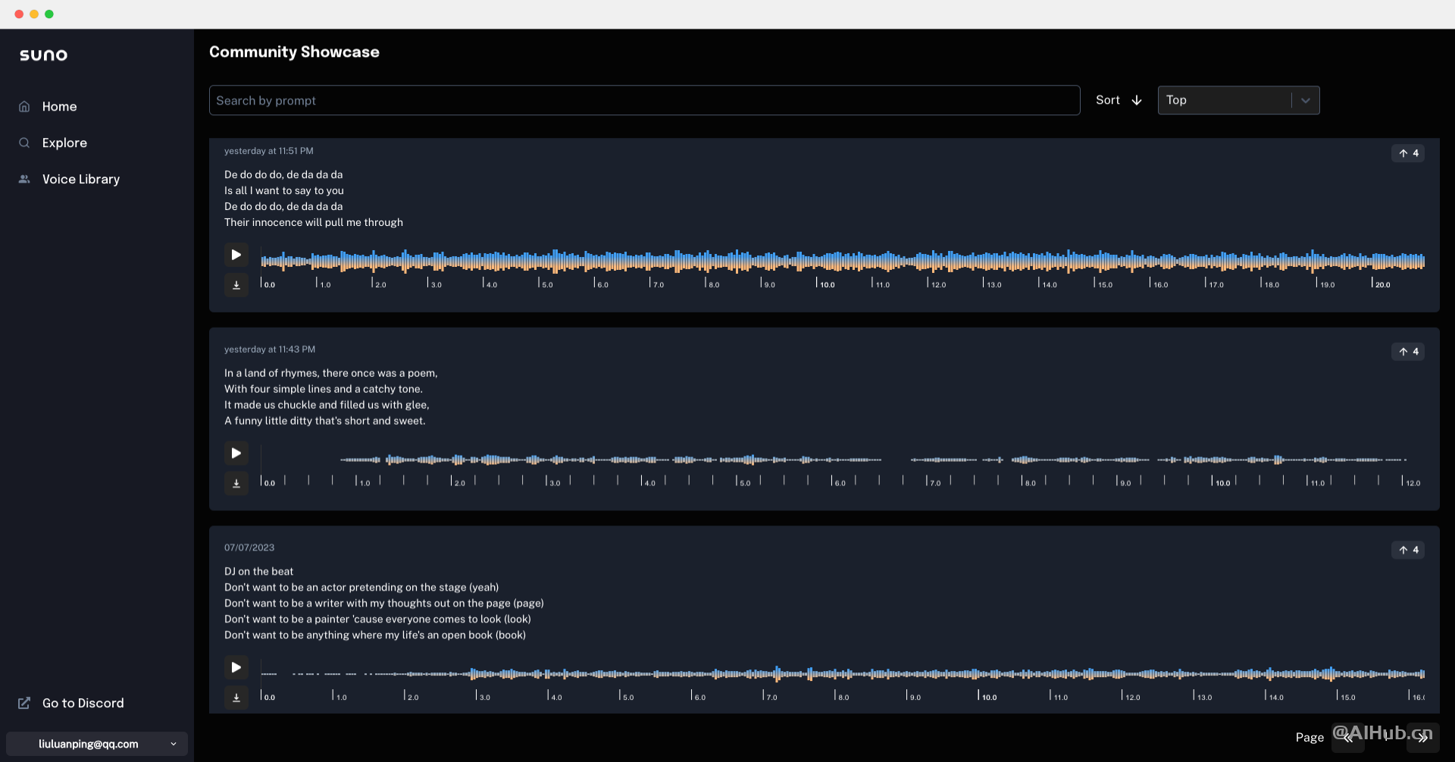This screenshot has height=762, width=1455.
Task: Toggle the Sort direction arrow
Action: (x=1137, y=100)
